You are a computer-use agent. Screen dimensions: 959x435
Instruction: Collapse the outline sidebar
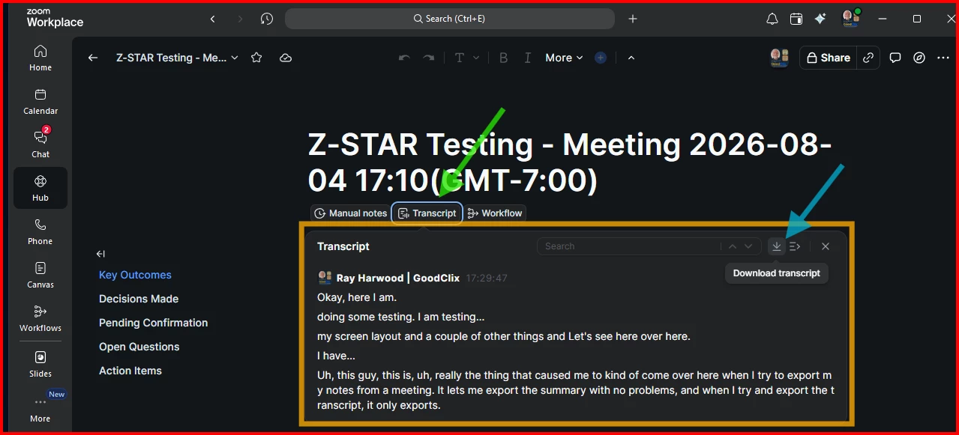coord(101,254)
